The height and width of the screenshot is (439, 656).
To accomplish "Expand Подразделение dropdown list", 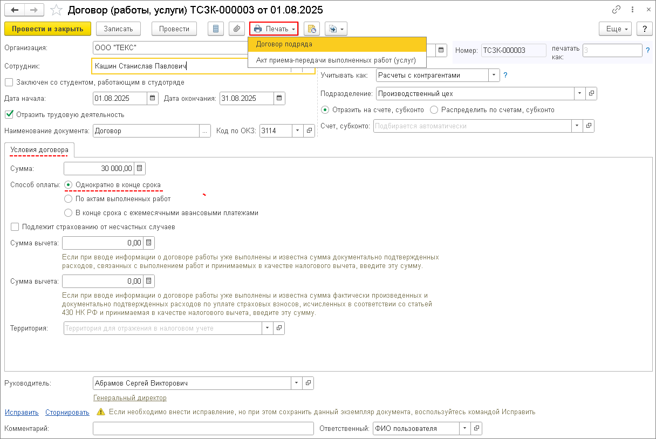I will point(580,93).
